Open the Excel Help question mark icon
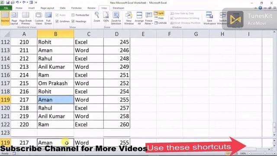Viewport: 277px width, 156px height. [x=260, y=8]
